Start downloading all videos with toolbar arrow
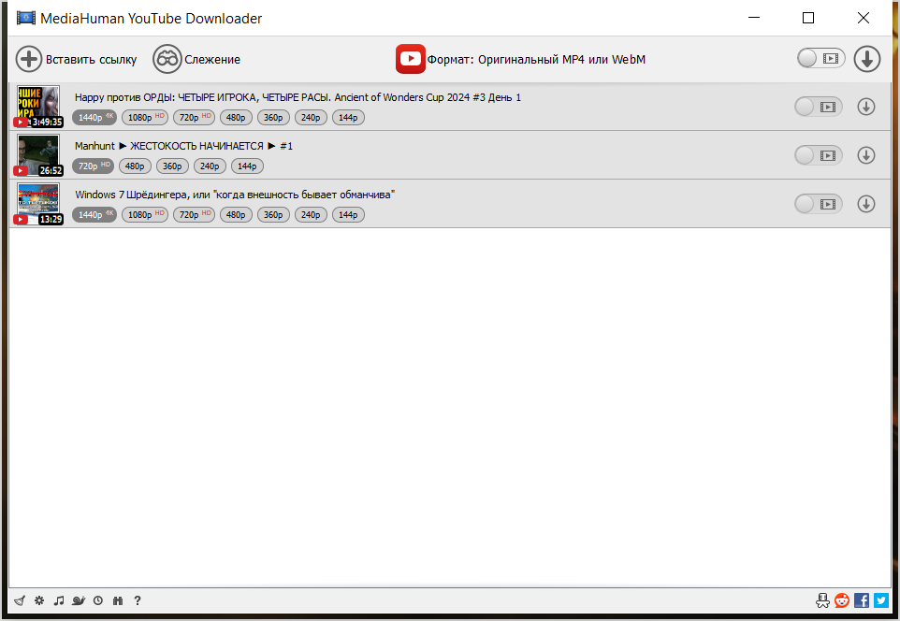Viewport: 900px width, 621px height. pos(866,59)
